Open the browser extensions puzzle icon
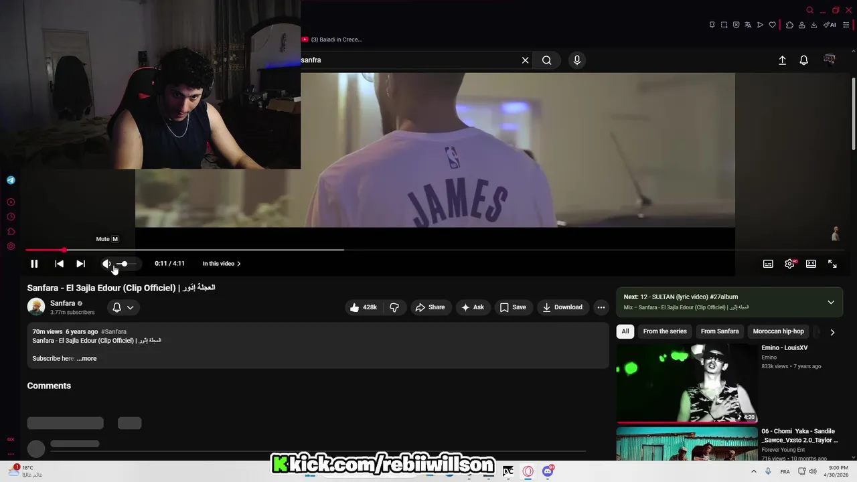Screen dimensions: 857x482 789,25
